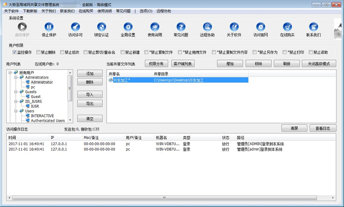Viewport: 344px width, 207px height.
Task: Click 清空 button
Action: pyautogui.click(x=90, y=119)
